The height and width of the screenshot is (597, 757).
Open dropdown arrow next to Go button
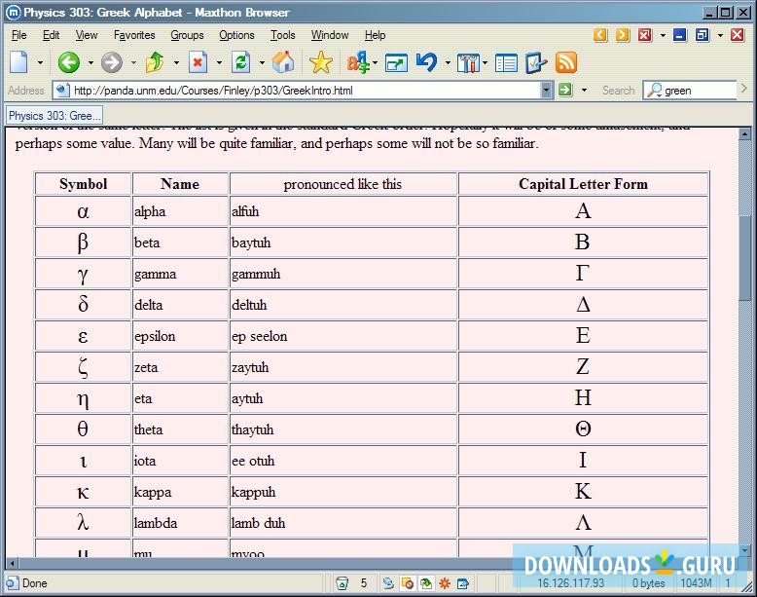(x=584, y=91)
